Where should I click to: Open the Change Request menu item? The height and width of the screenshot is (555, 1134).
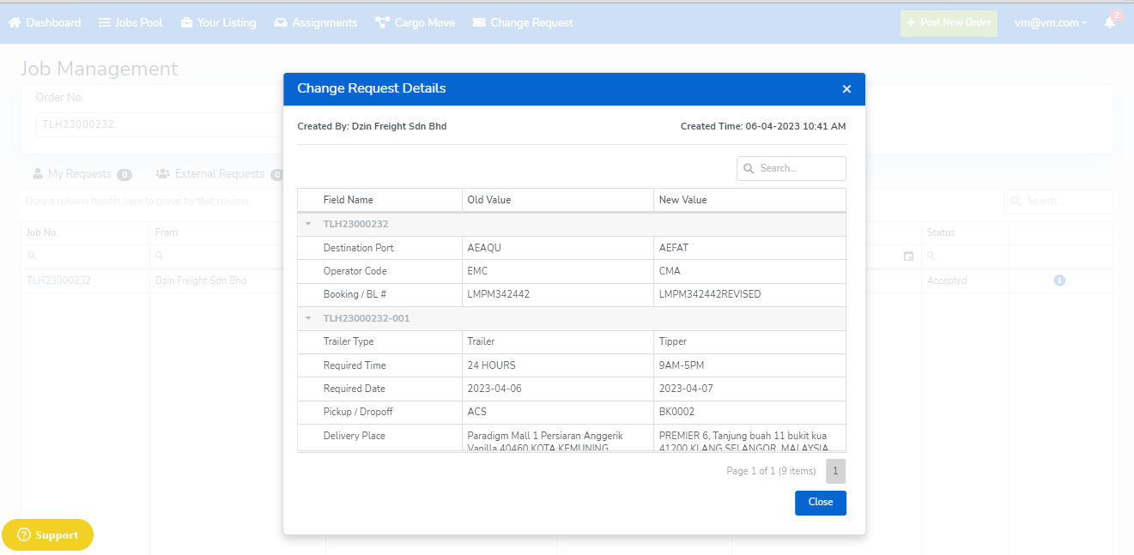coord(523,22)
